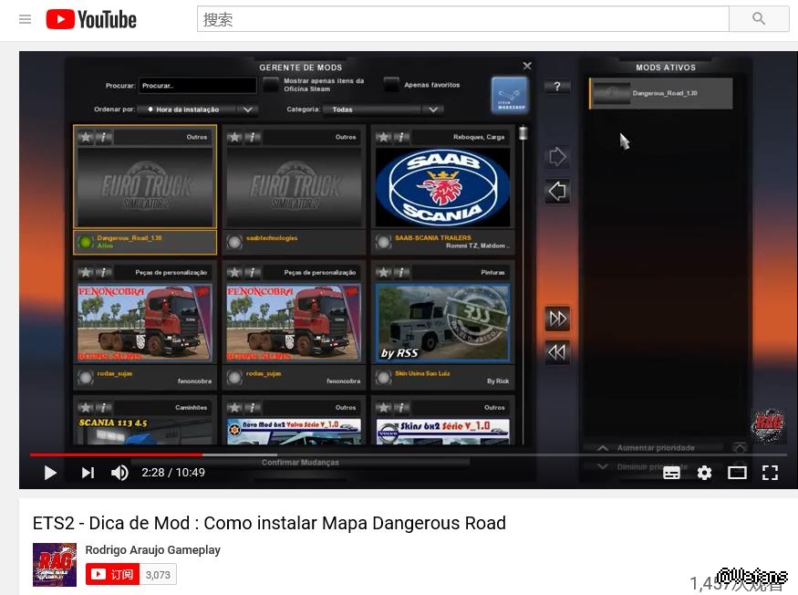Enter full screen mode
Screen dimensions: 798x595
click(770, 473)
